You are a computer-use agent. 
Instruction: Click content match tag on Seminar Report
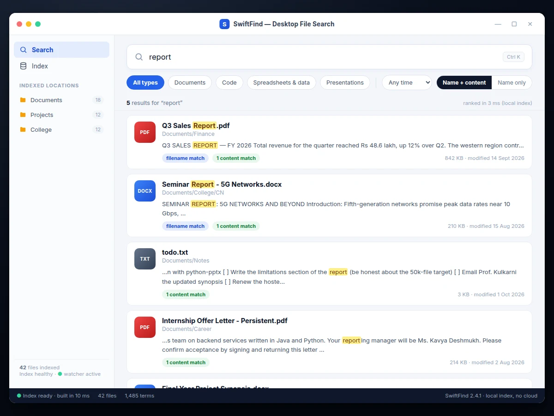(x=236, y=226)
